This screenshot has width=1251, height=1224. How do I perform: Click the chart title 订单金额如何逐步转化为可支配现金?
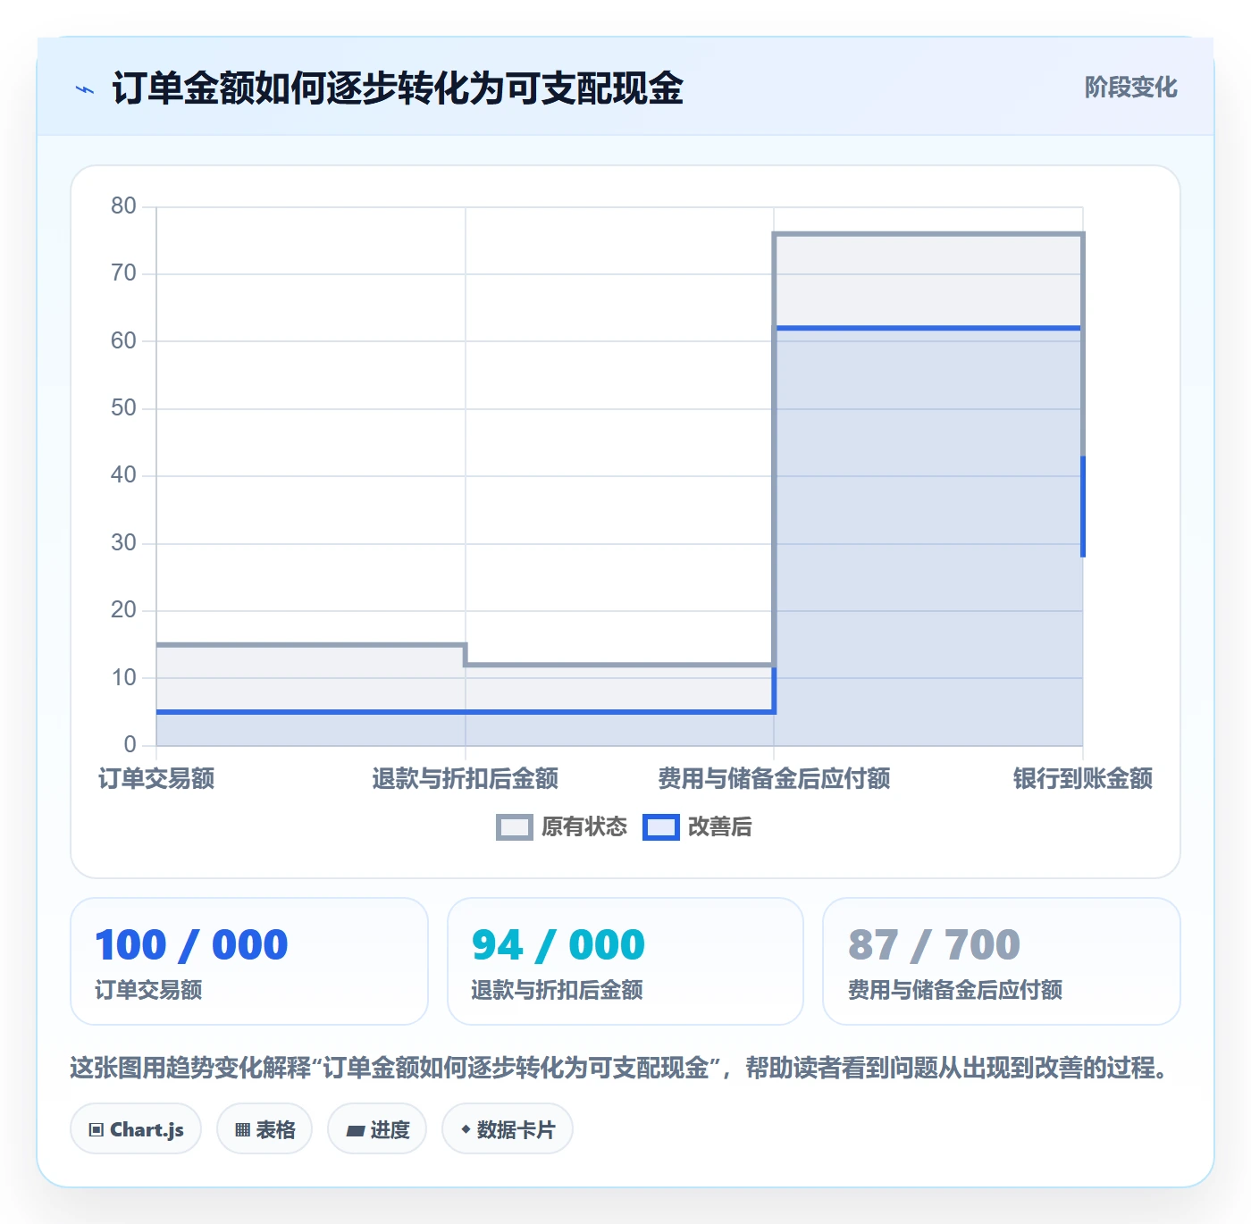[x=398, y=88]
